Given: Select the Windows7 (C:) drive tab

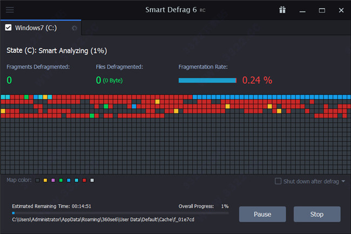Looking at the screenshot, I should coord(40,28).
